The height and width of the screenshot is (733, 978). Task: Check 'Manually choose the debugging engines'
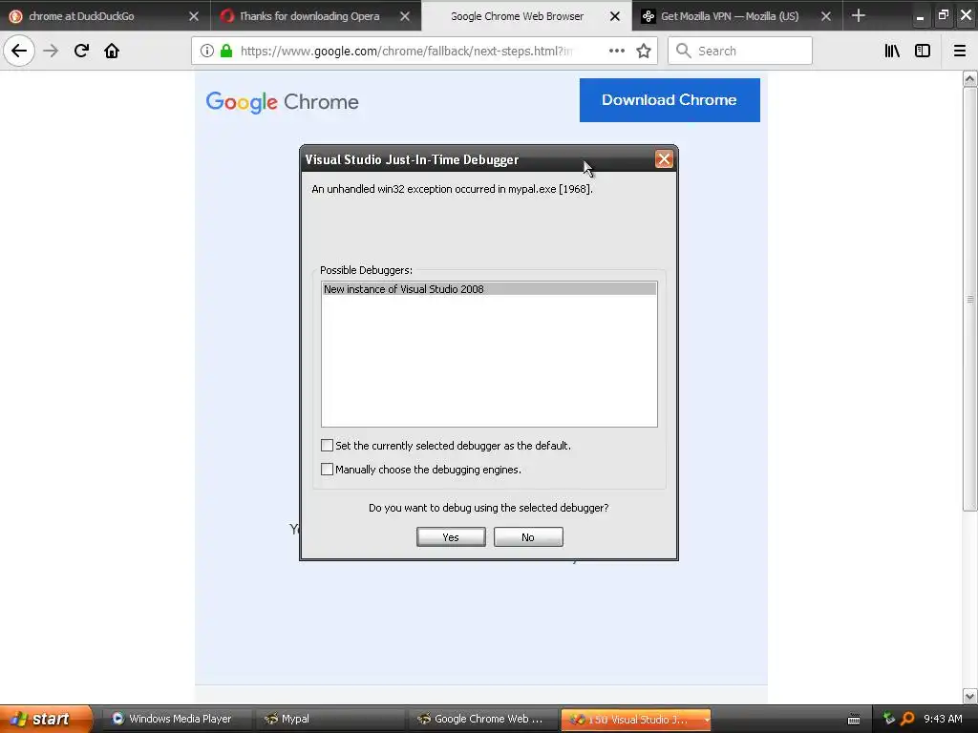pyautogui.click(x=327, y=469)
